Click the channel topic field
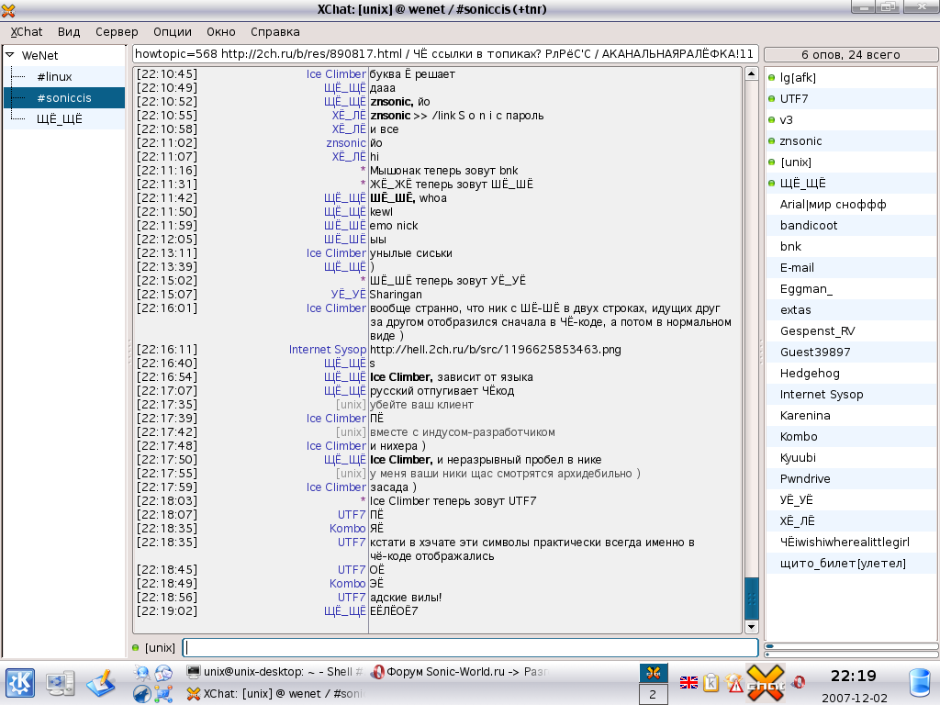 click(x=445, y=54)
